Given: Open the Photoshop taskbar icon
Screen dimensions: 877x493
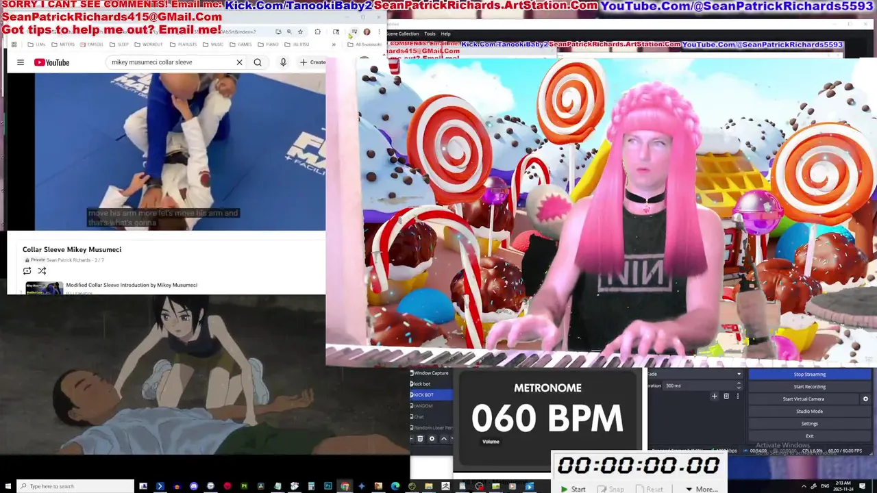Looking at the screenshot, I should tap(328, 486).
